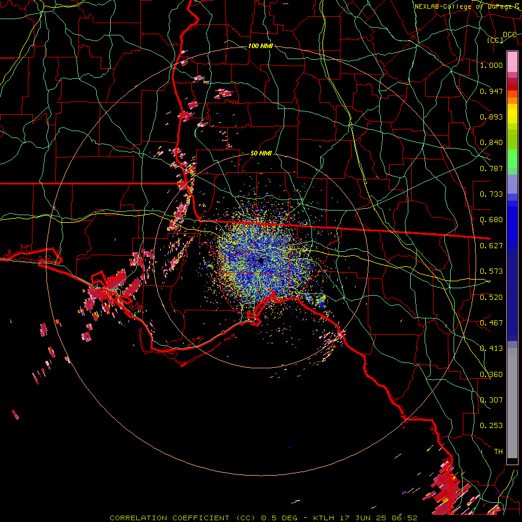Click the 0.627 scale value
The width and height of the screenshot is (522, 522).
point(491,246)
